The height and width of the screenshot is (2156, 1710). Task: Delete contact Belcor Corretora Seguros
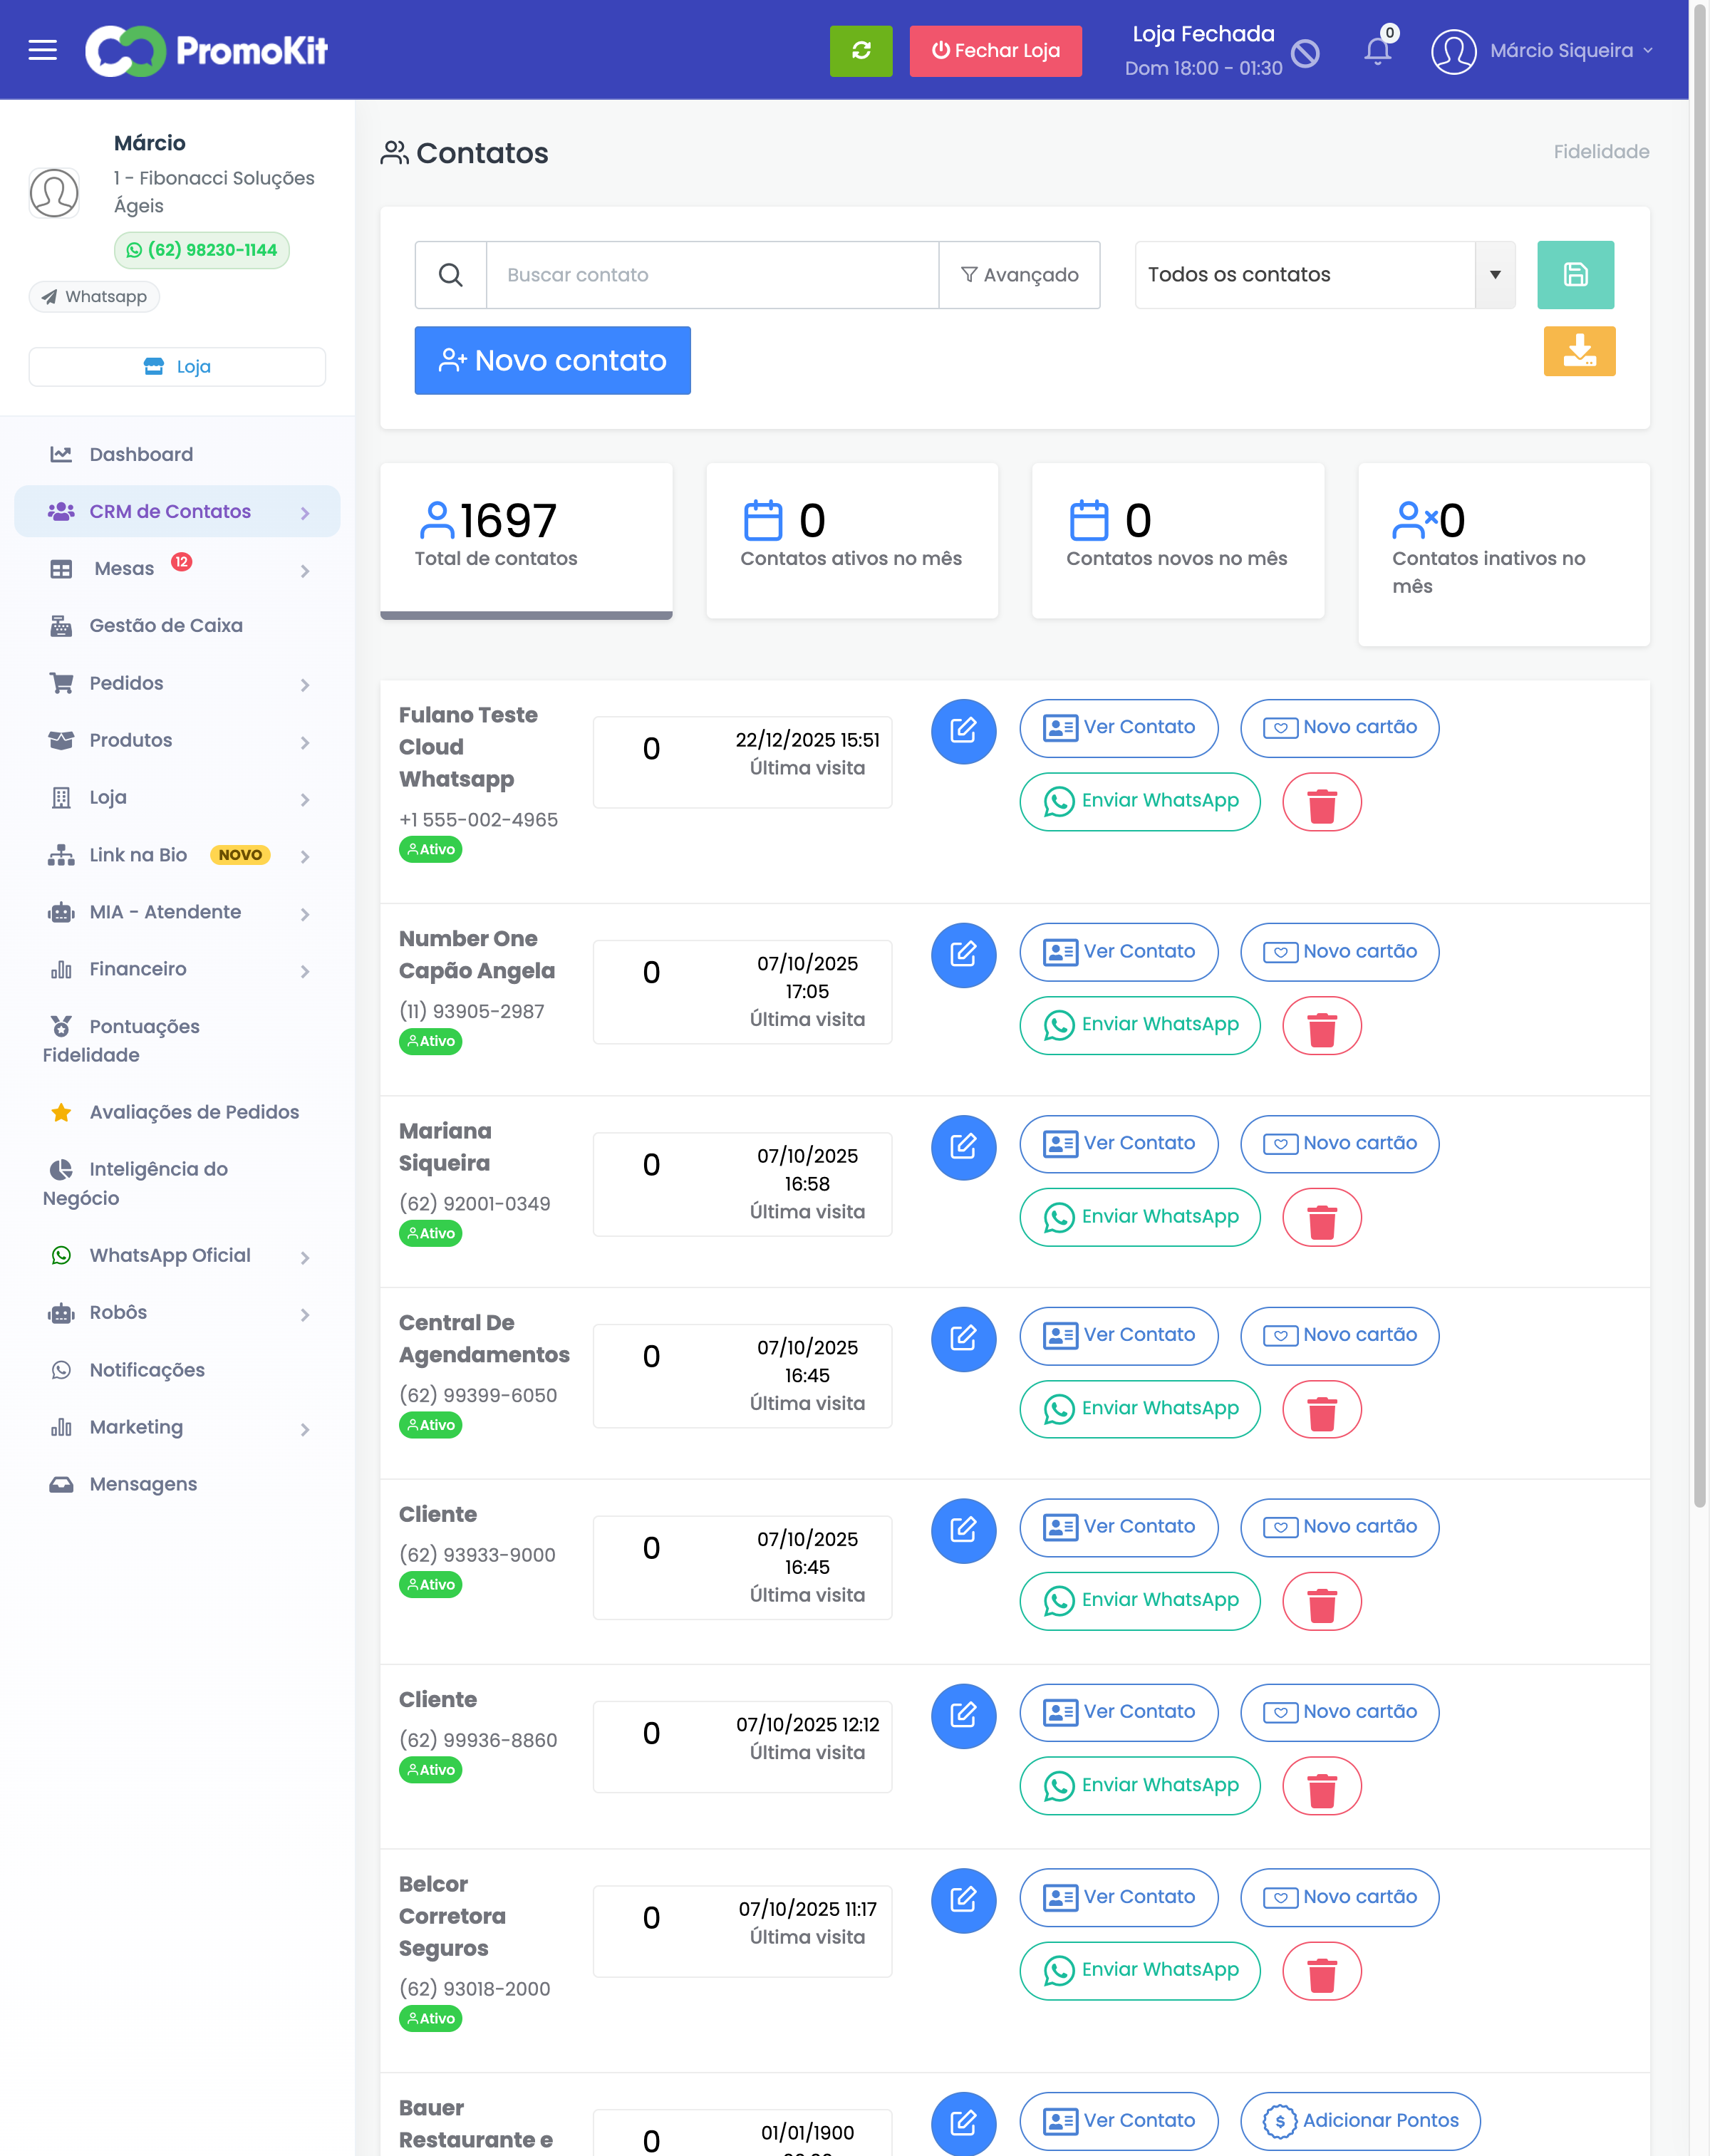point(1322,1972)
